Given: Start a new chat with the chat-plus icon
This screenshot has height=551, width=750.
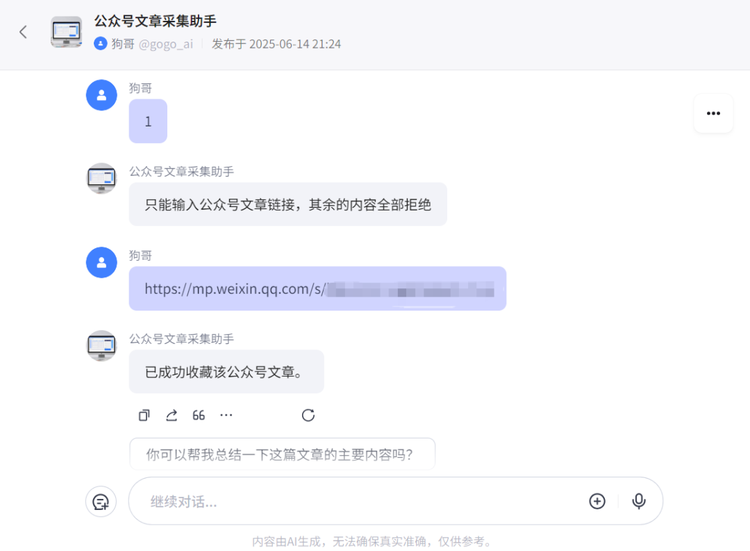Looking at the screenshot, I should 101,502.
